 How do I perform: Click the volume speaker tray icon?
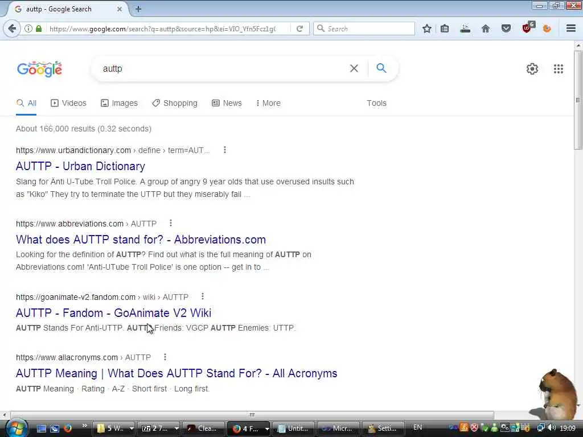pos(551,428)
